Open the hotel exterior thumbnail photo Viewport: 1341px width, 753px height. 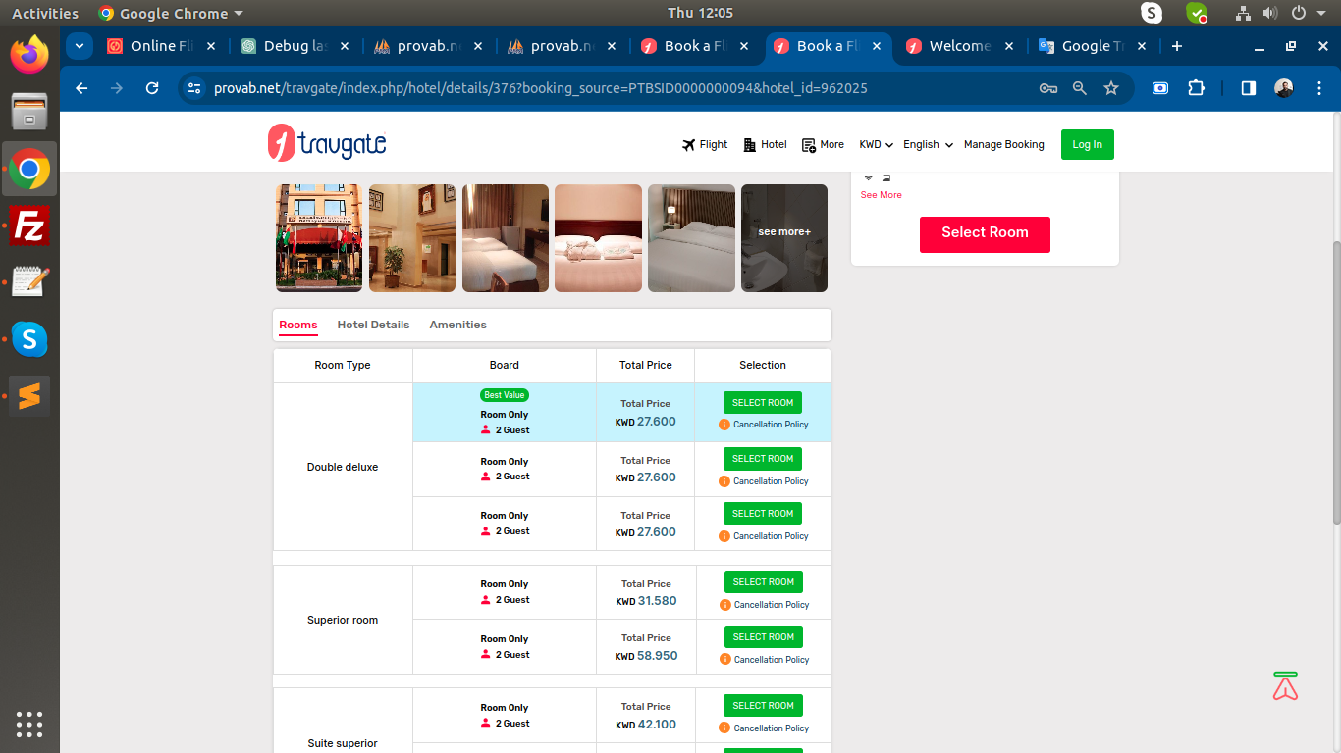pos(319,238)
